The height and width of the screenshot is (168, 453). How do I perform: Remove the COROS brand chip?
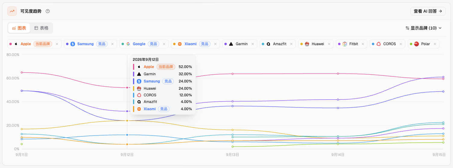point(401,44)
